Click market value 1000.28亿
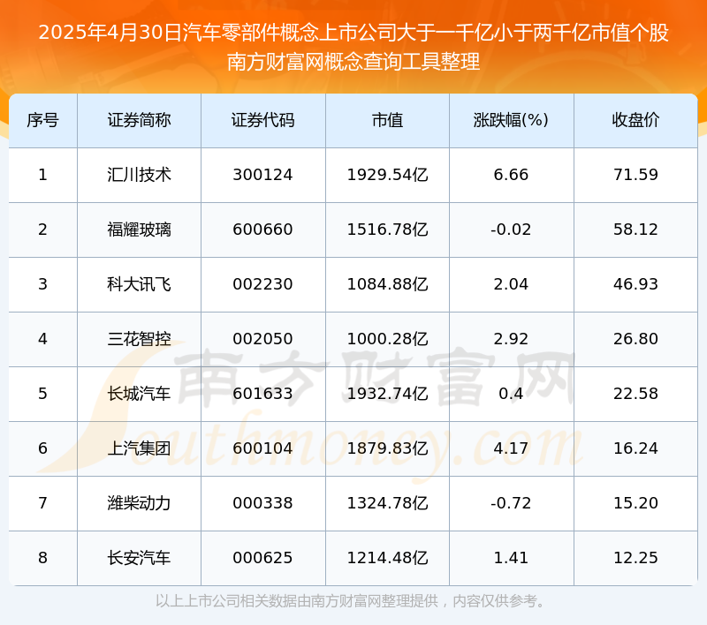This screenshot has width=707, height=625. pyautogui.click(x=387, y=339)
